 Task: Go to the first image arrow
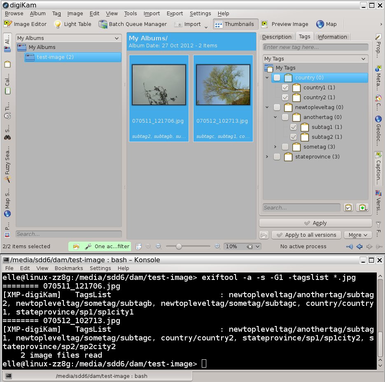(x=350, y=247)
